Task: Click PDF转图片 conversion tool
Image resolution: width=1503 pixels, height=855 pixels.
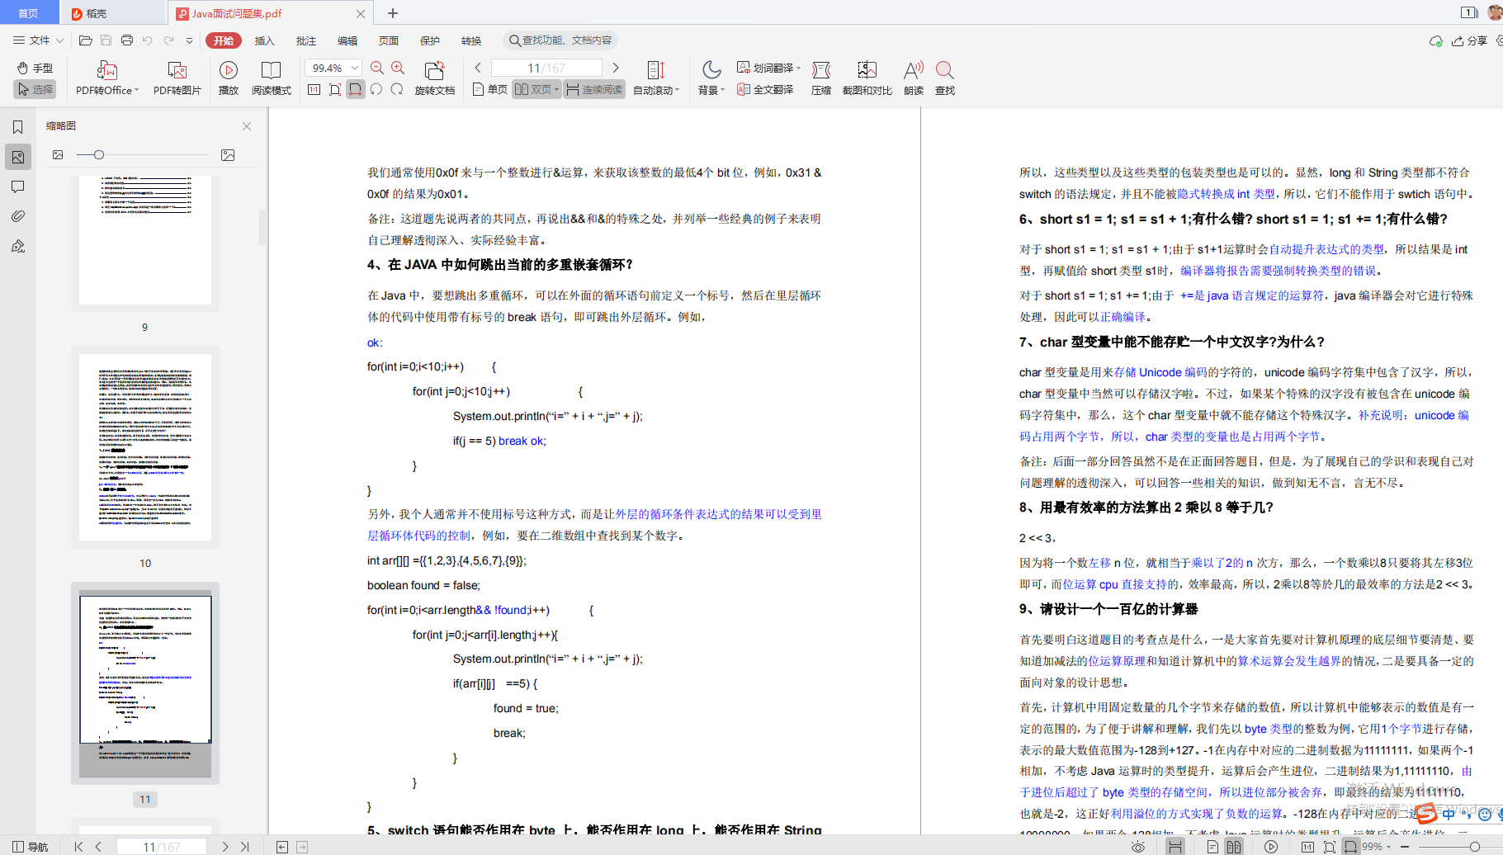Action: click(x=177, y=78)
